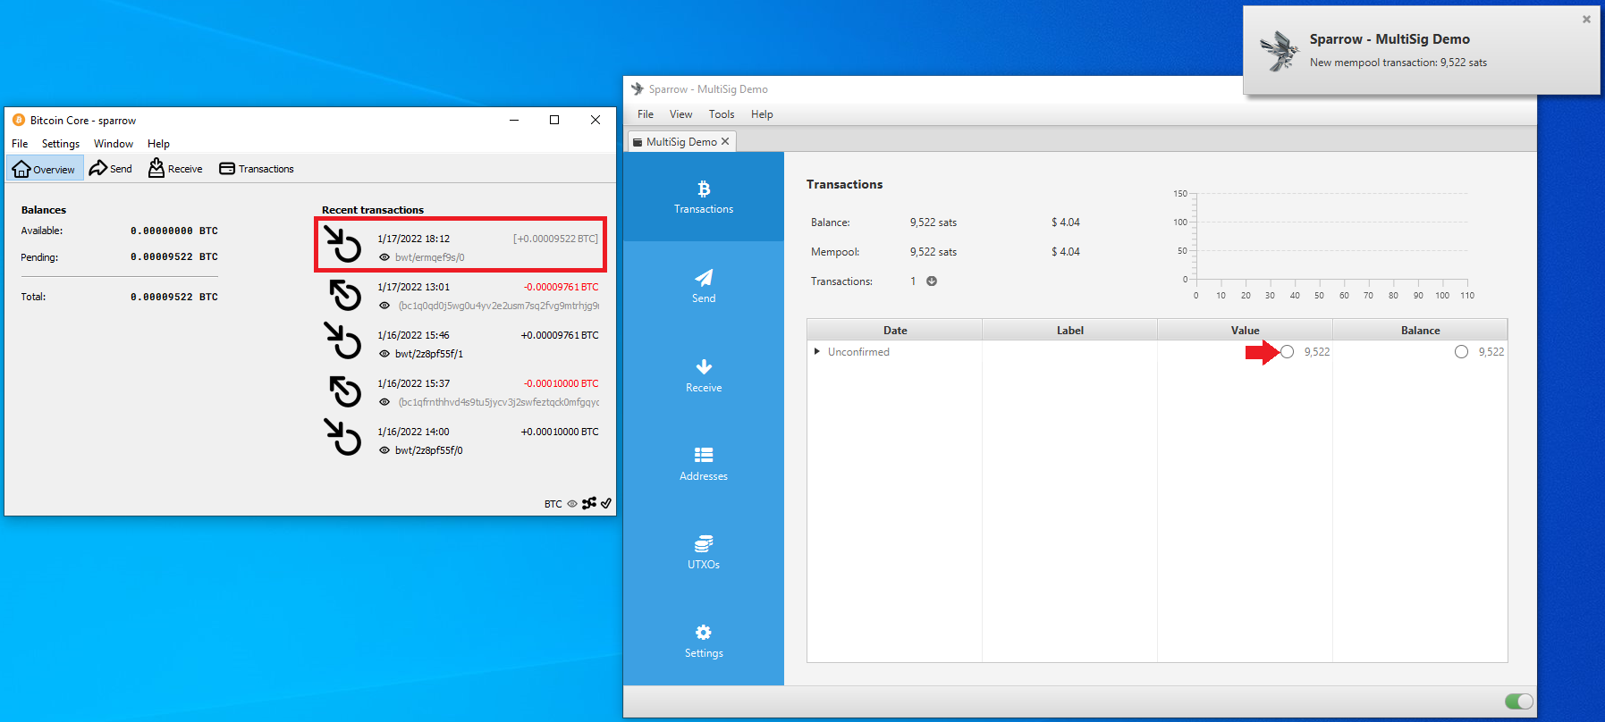Open File menu in Bitcoin Core
This screenshot has width=1605, height=722.
[20, 143]
